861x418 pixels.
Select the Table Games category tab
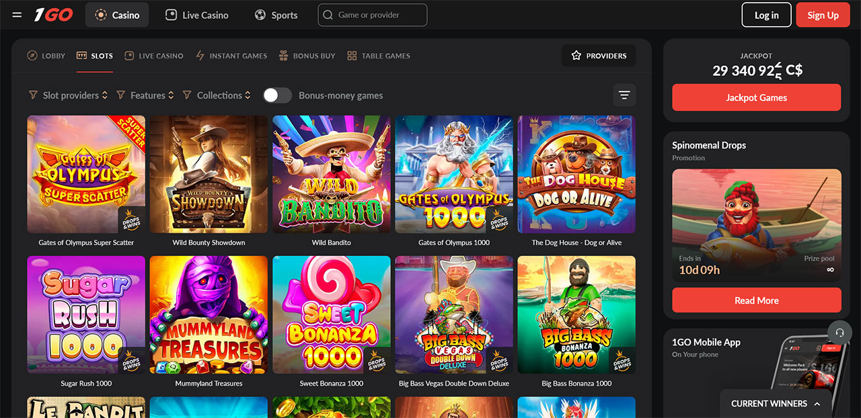click(379, 56)
